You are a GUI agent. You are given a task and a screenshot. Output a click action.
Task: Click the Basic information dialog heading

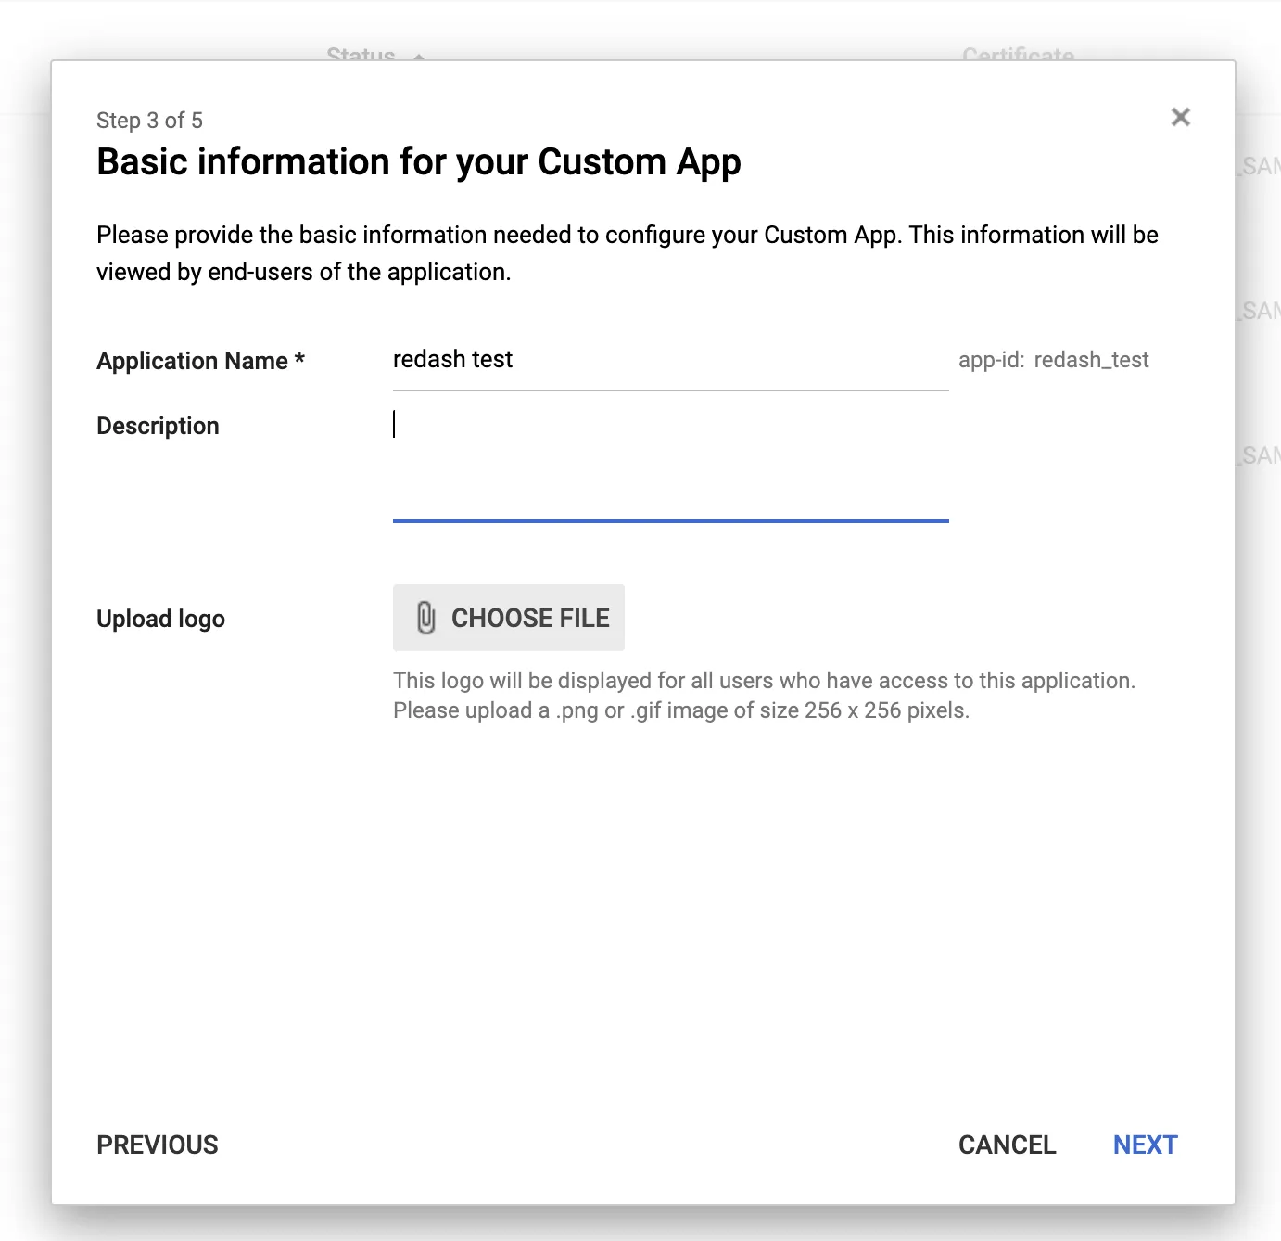(418, 162)
